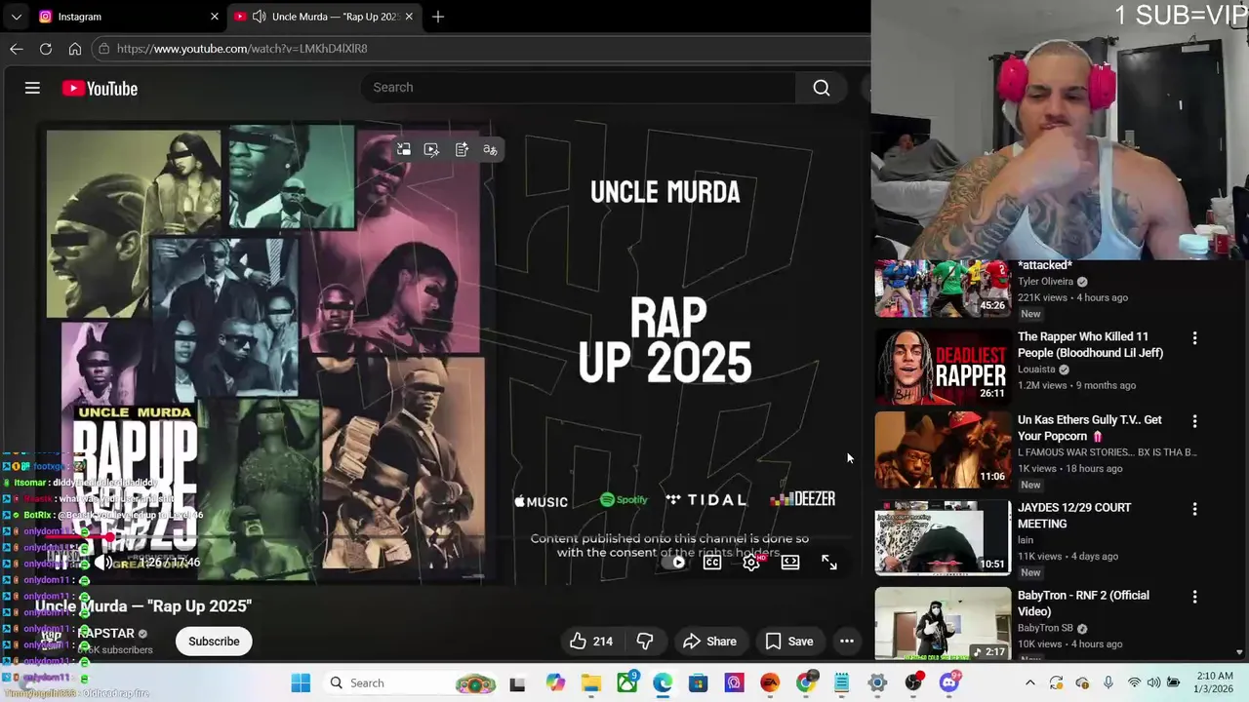Image resolution: width=1249 pixels, height=702 pixels.
Task: Click the translate overlay icon on video
Action: (x=490, y=149)
